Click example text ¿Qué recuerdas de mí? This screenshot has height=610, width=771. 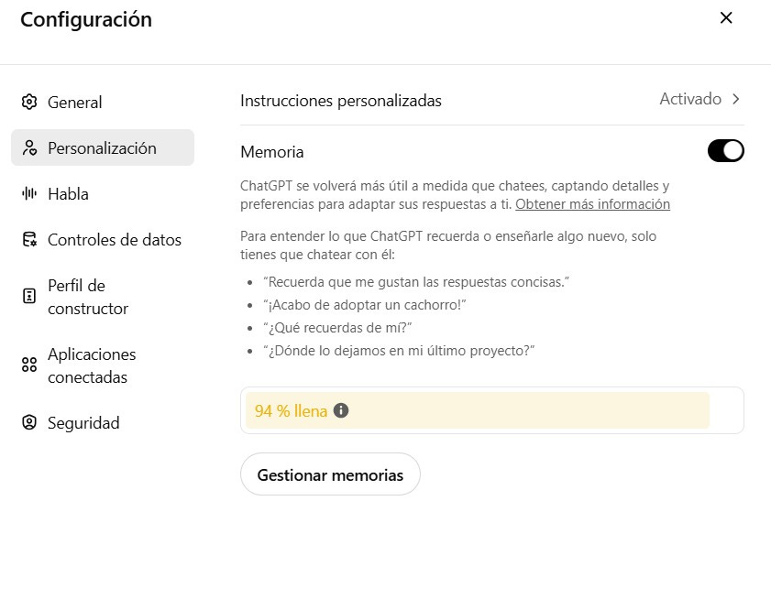[x=337, y=328]
